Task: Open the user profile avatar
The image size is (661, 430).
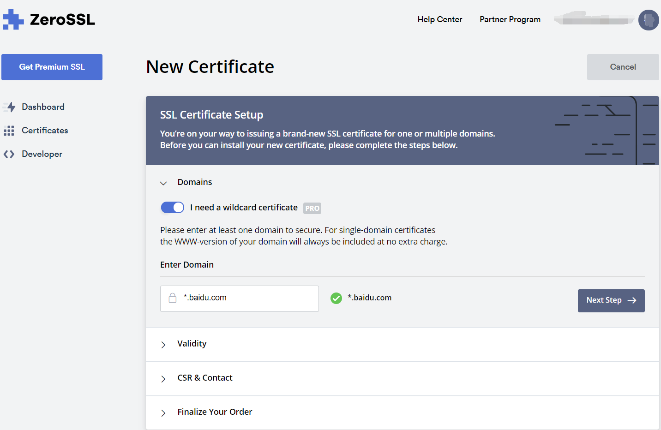Action: click(648, 20)
